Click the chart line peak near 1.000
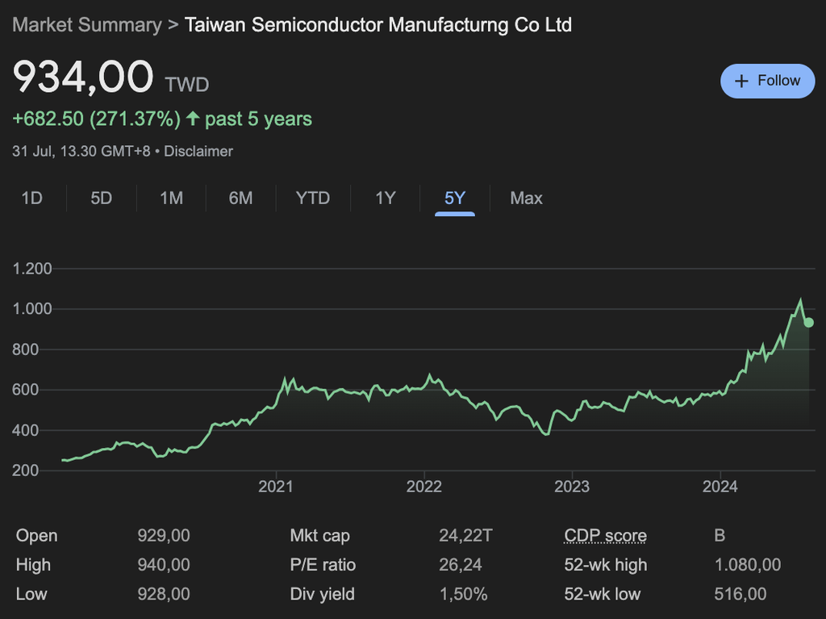The height and width of the screenshot is (619, 826). click(800, 301)
